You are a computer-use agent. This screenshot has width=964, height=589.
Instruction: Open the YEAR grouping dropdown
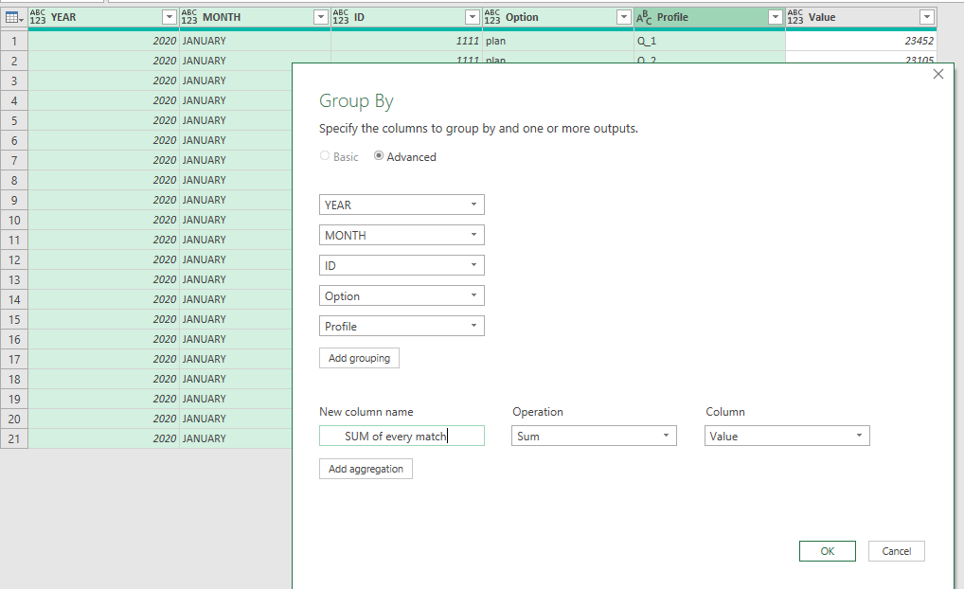coord(402,205)
